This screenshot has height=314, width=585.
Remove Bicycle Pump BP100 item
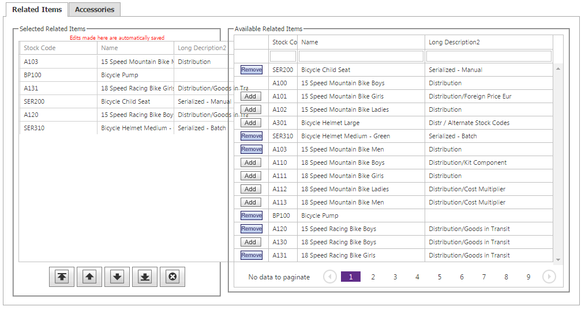point(251,215)
